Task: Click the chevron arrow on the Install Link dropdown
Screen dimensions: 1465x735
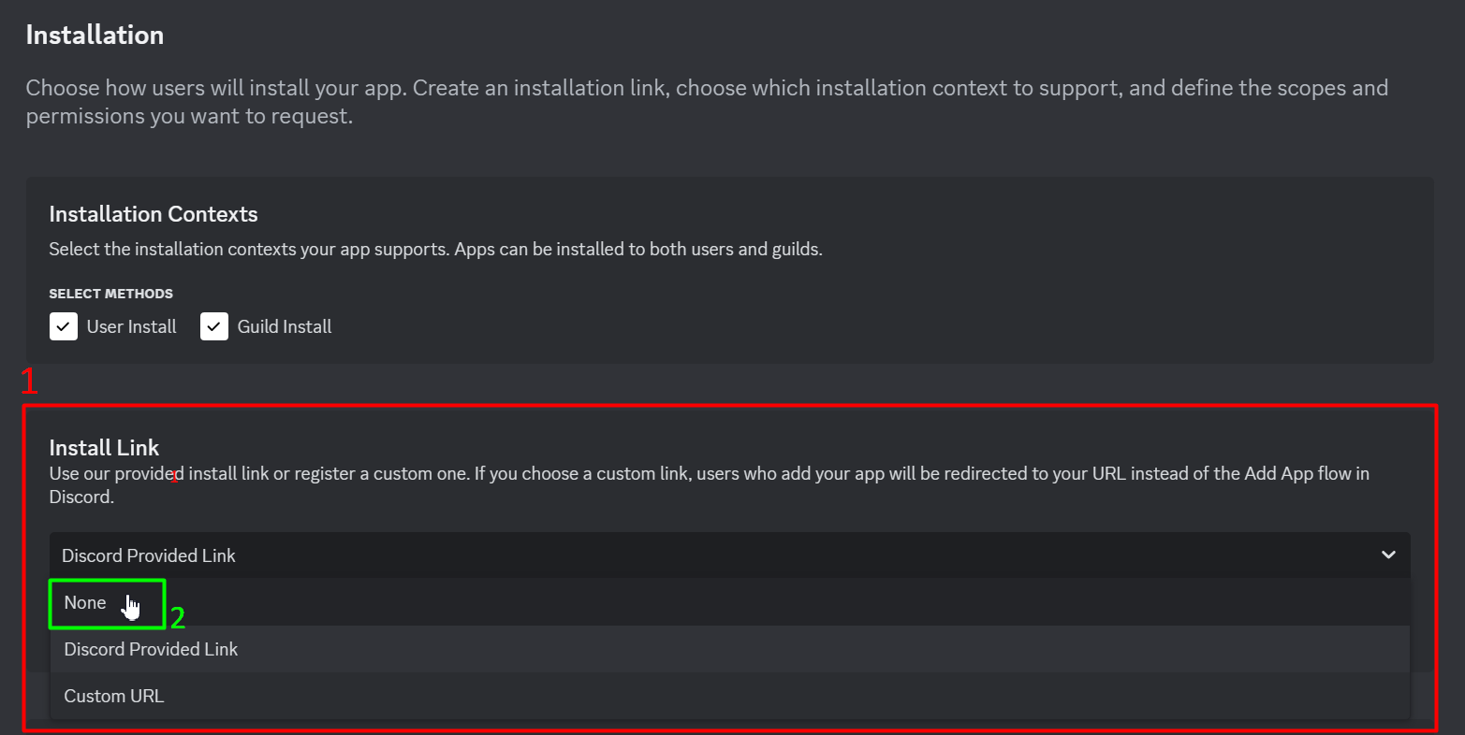Action: (1388, 555)
